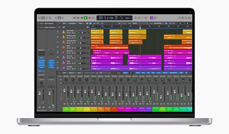Record-enable the Tenor track
Image resolution: width=229 pixels, height=134 pixels.
(72, 64)
